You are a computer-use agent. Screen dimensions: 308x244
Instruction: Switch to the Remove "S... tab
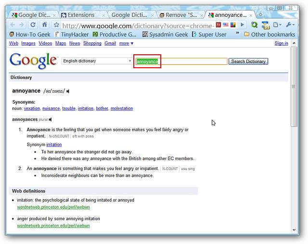click(179, 15)
